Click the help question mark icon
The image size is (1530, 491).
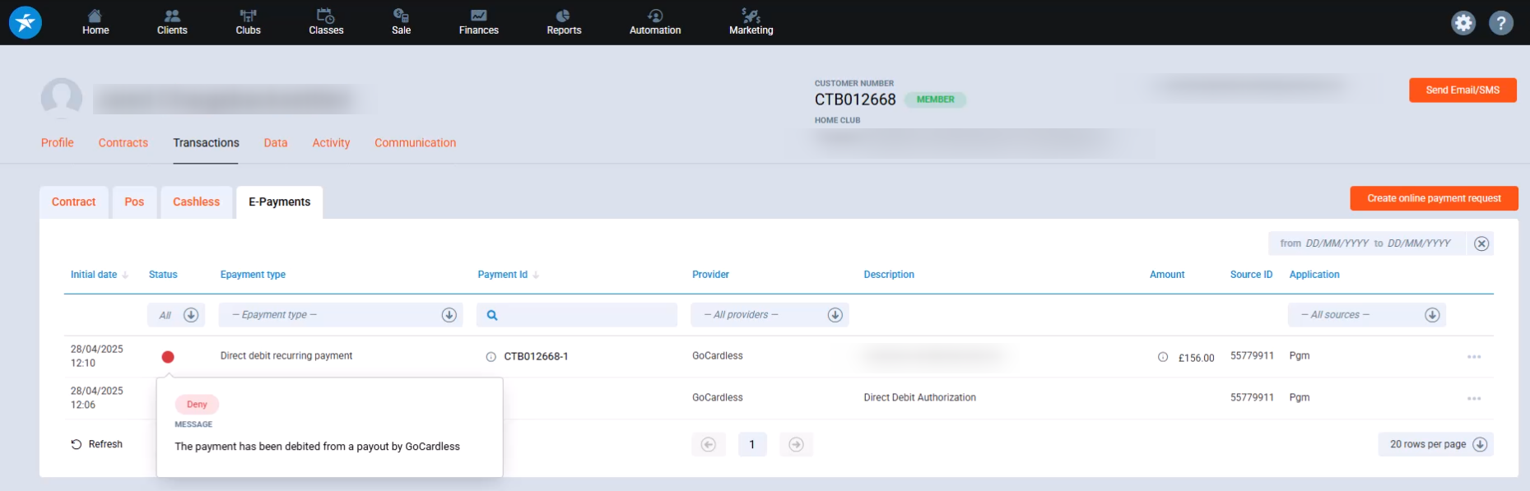pyautogui.click(x=1500, y=23)
